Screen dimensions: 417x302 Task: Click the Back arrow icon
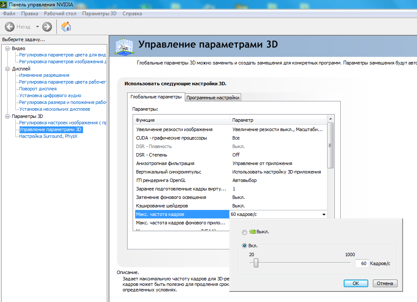[10, 27]
